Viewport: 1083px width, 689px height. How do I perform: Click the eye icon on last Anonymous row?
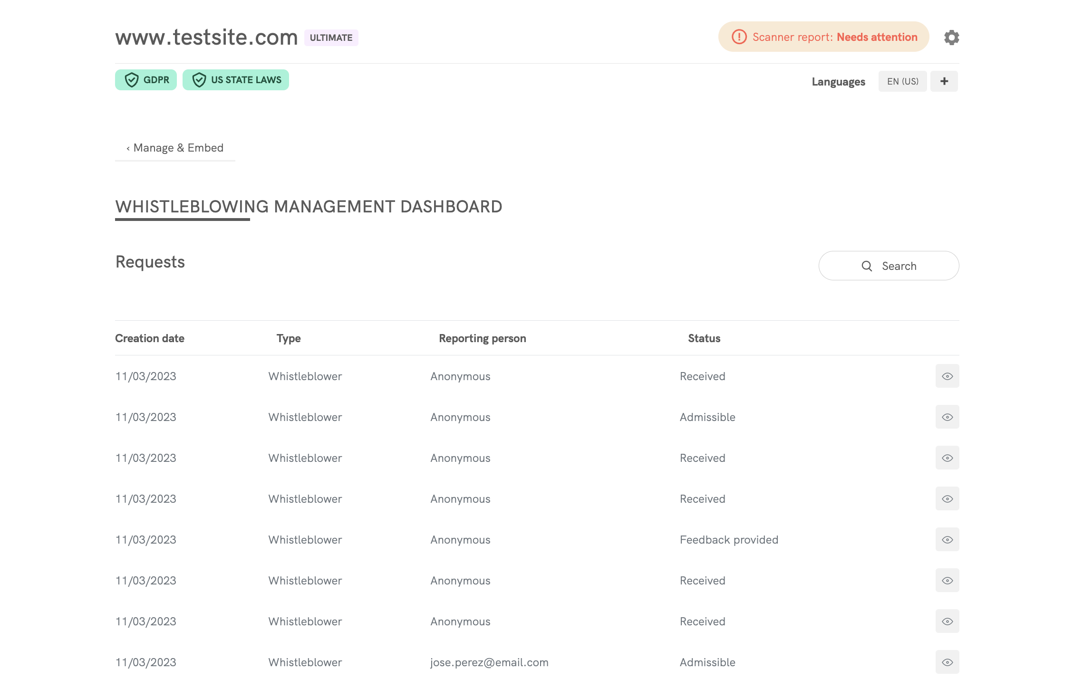[947, 622]
